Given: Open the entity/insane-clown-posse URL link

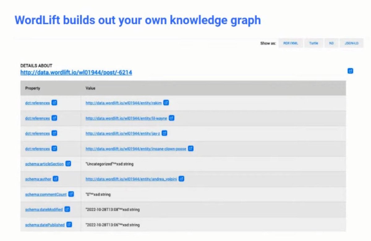Looking at the screenshot, I should [136, 149].
